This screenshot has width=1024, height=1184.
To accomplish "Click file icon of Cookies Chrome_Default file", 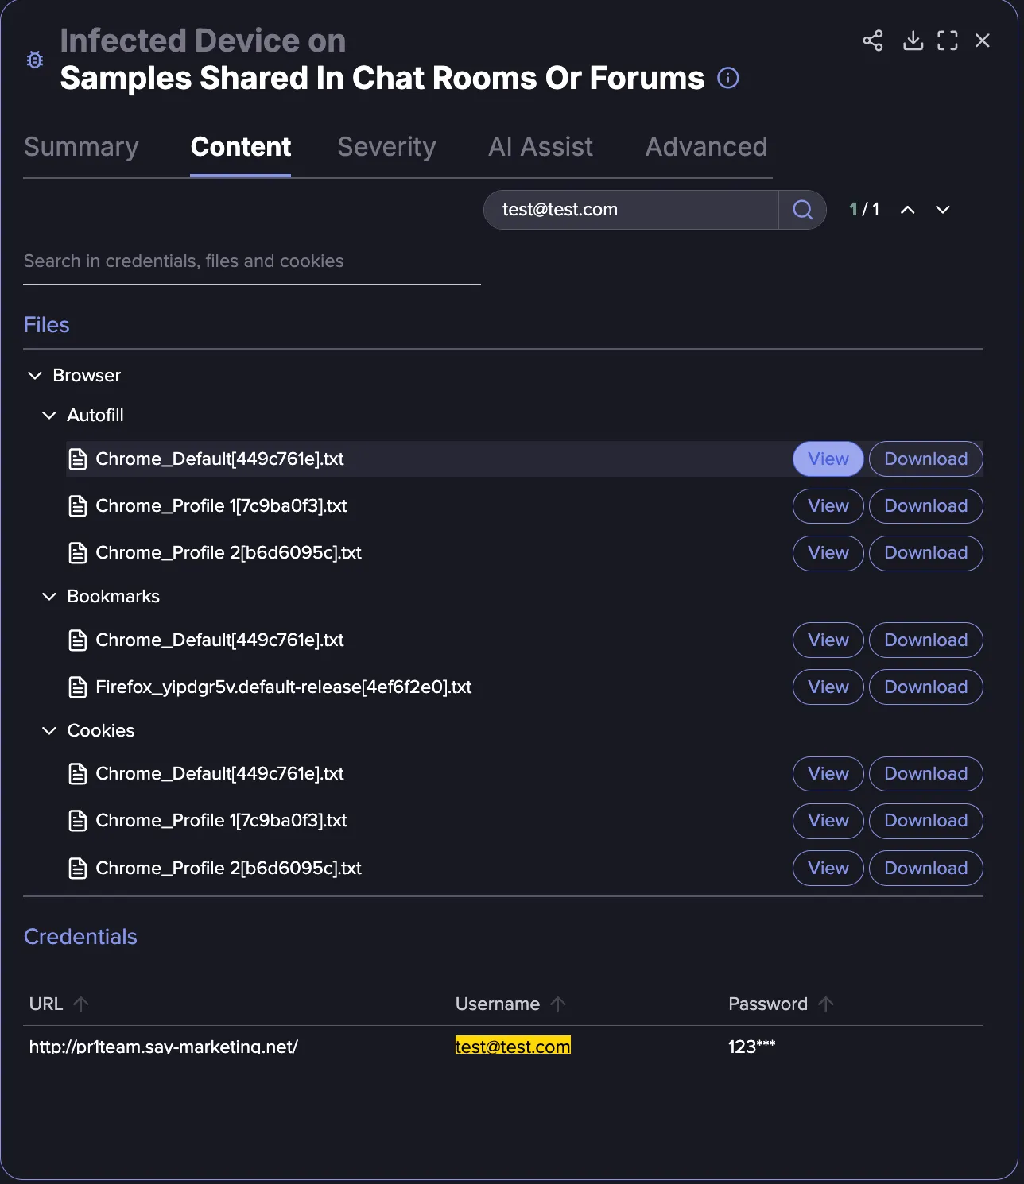I will click(78, 774).
